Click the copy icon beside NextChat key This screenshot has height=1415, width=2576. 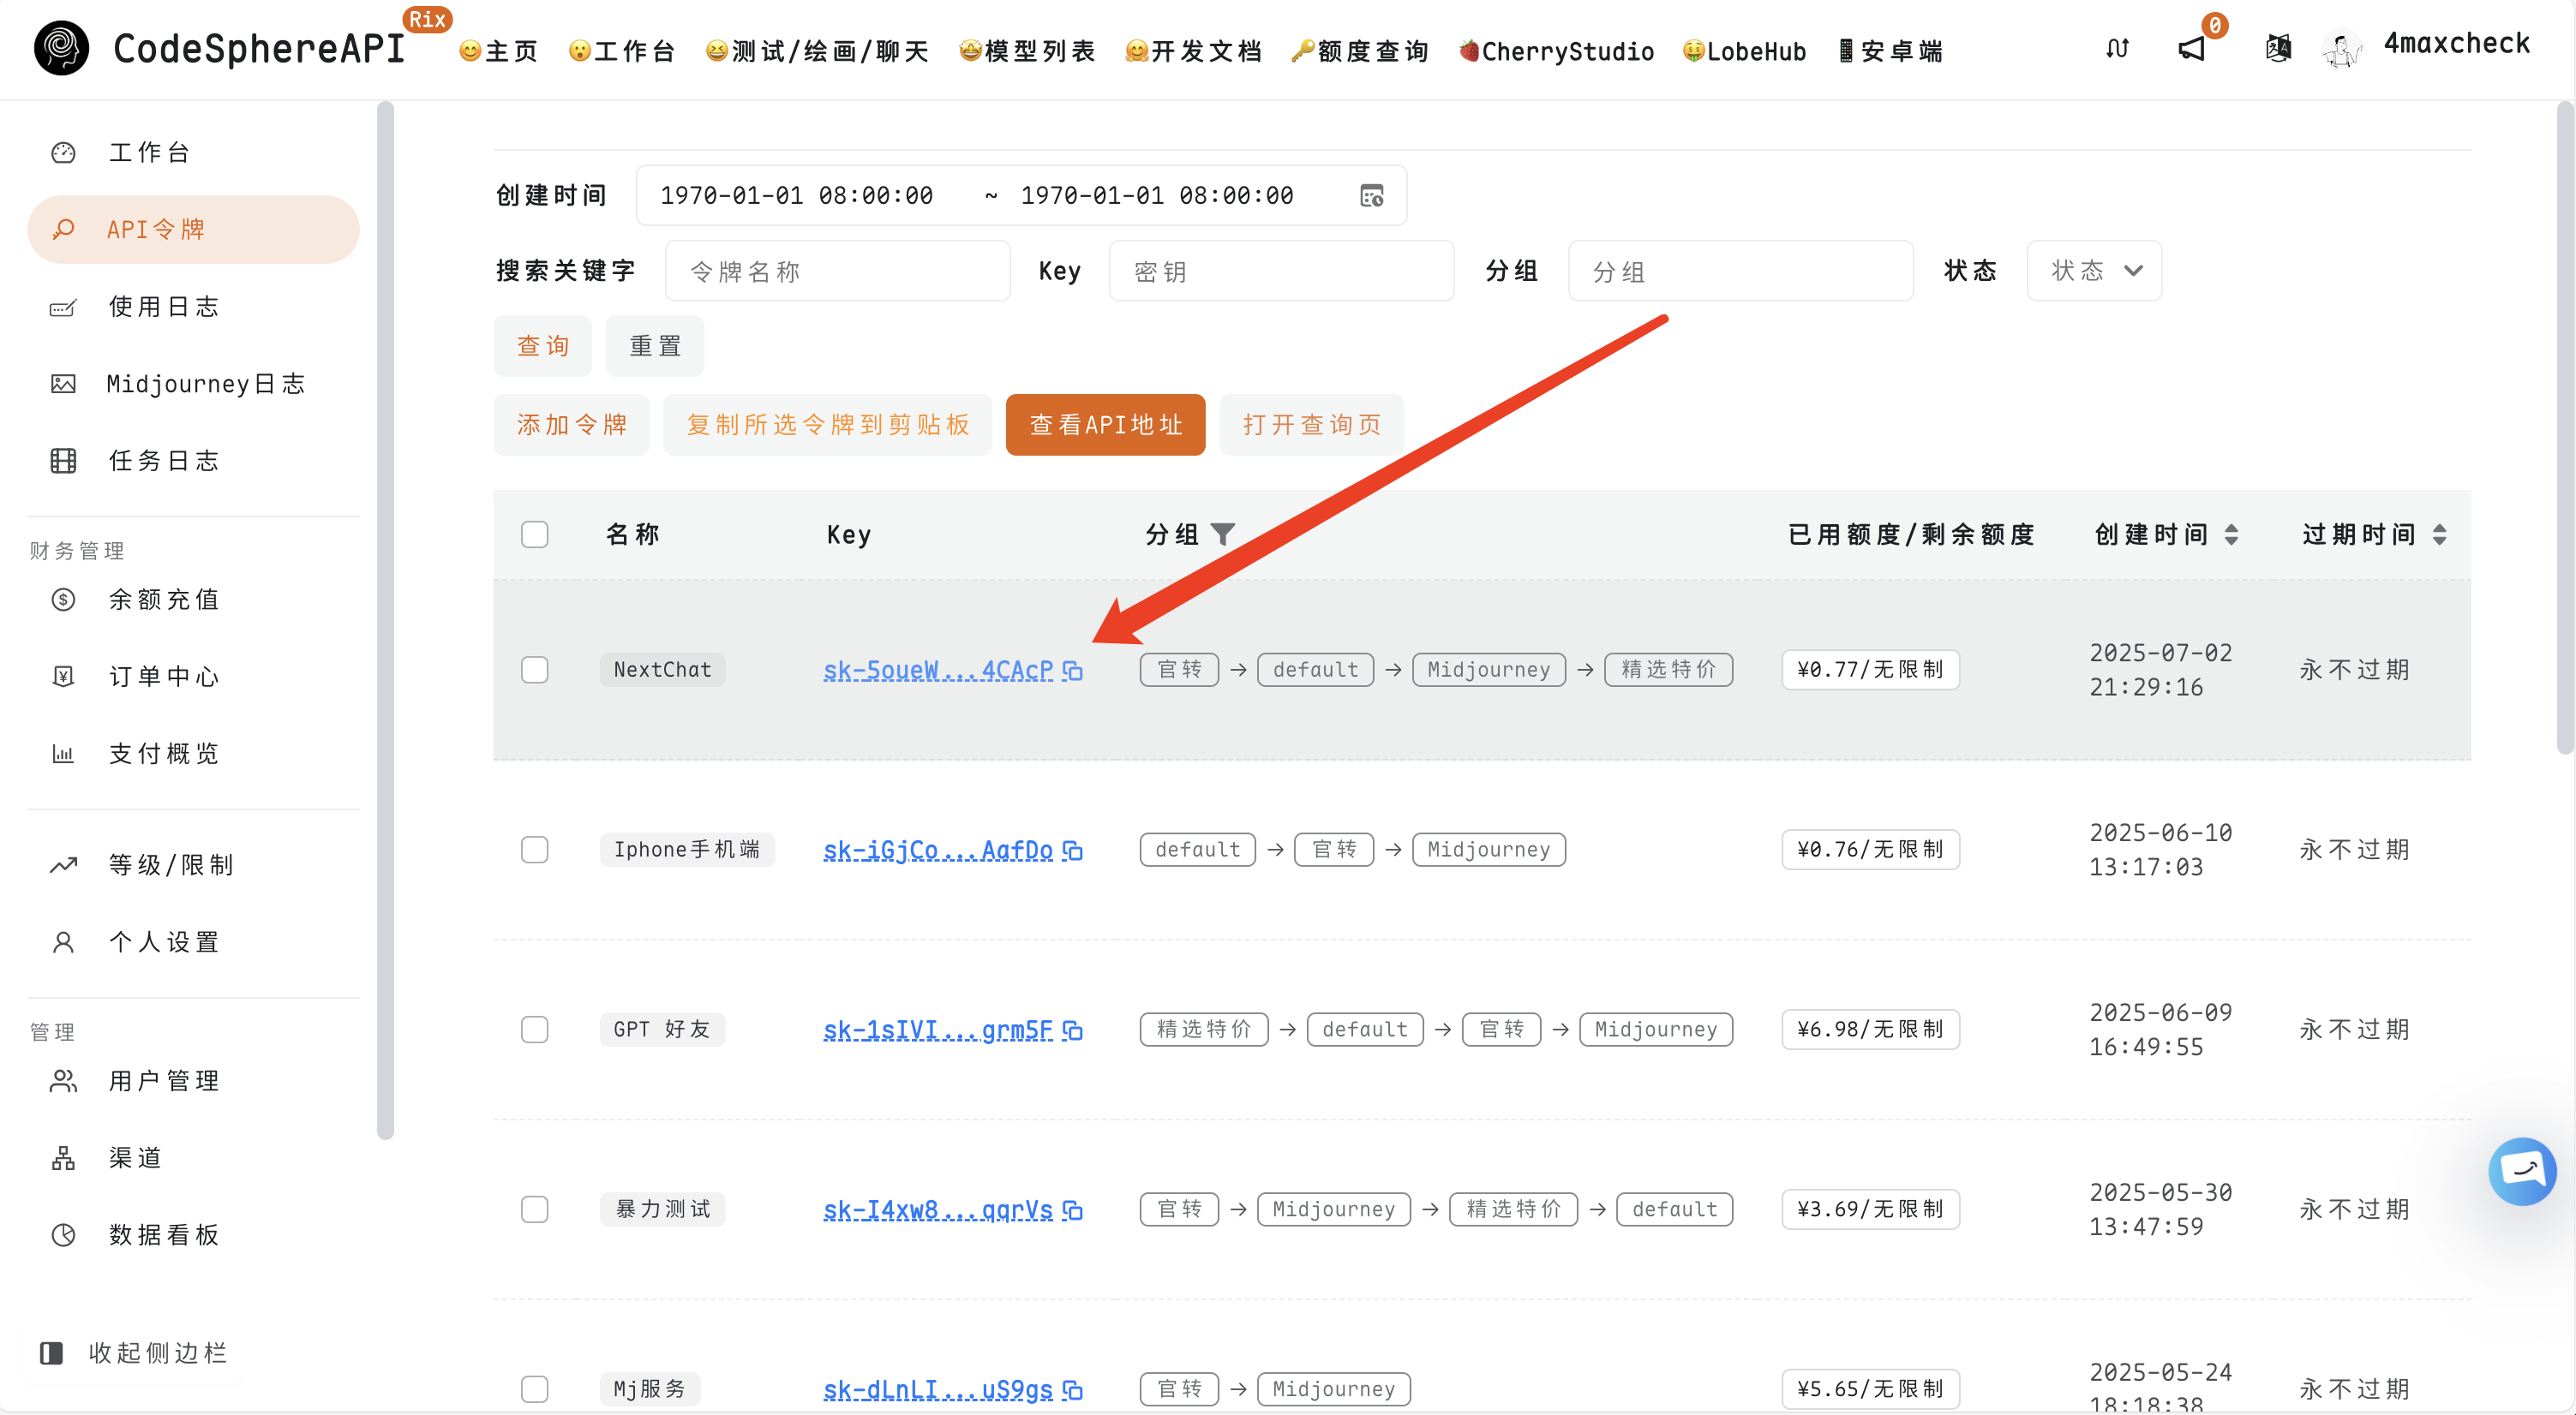point(1073,671)
